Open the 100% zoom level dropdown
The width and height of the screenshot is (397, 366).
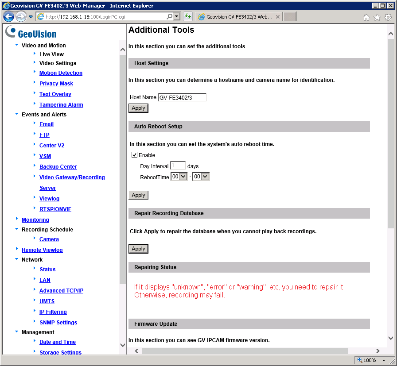384,360
